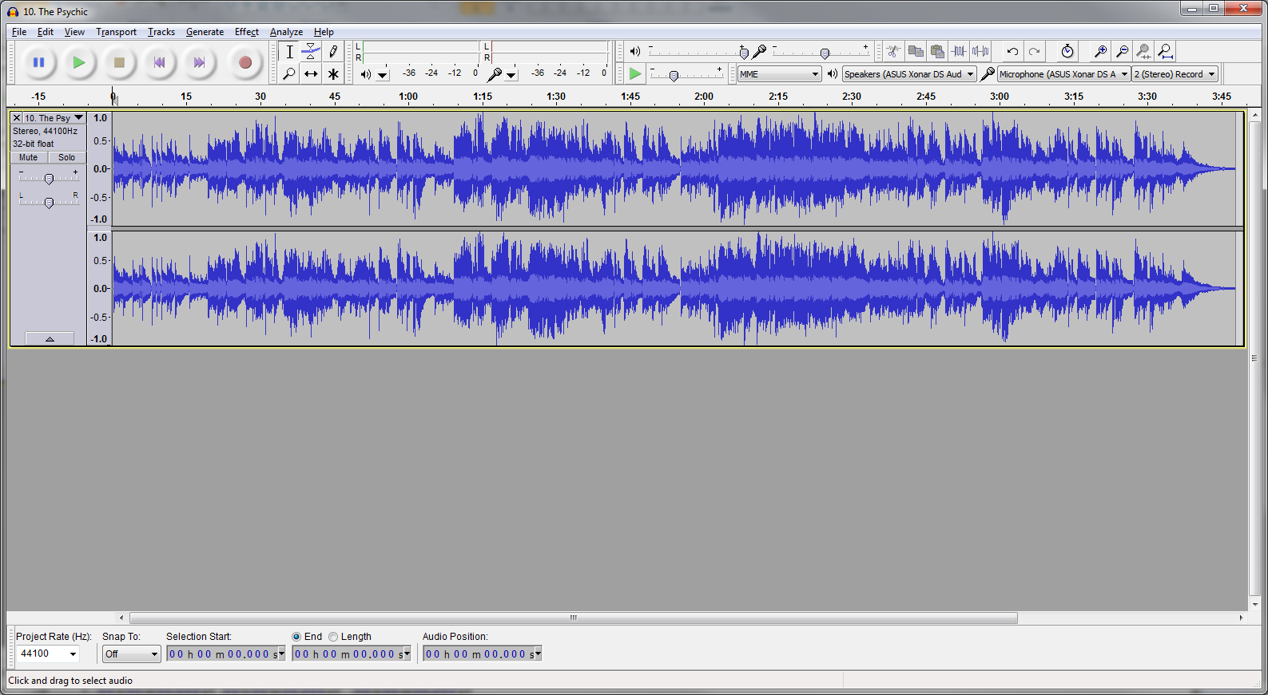
Task: Click the Audio Position time field
Action: tap(483, 654)
